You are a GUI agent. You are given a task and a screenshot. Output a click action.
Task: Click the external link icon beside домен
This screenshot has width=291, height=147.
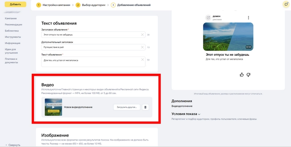208,18
